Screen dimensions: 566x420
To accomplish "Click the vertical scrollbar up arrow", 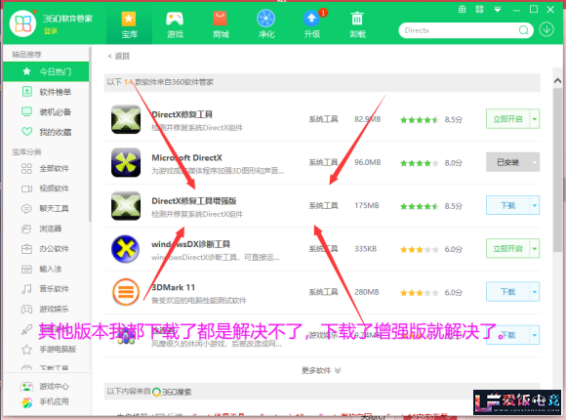I will (557, 81).
